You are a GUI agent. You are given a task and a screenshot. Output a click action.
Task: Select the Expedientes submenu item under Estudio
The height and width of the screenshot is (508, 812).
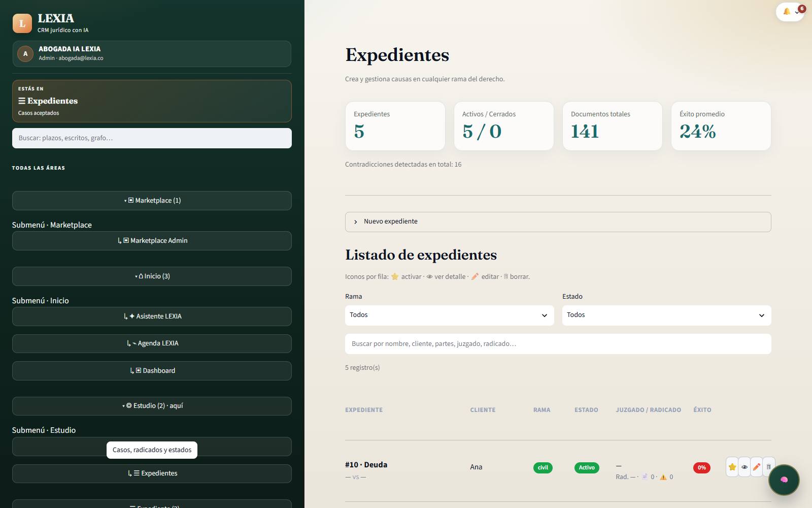152,473
